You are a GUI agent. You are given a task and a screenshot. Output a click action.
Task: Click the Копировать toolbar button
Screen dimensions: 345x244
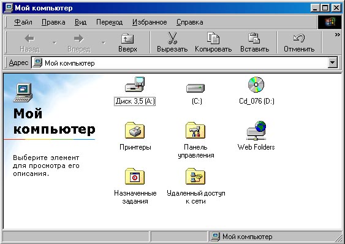point(213,42)
